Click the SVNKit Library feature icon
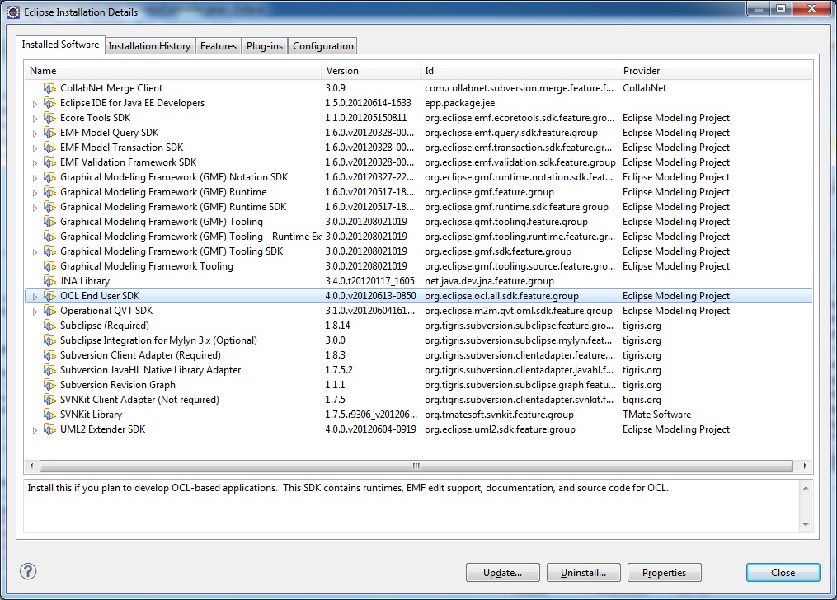This screenshot has height=600, width=837. pos(49,415)
